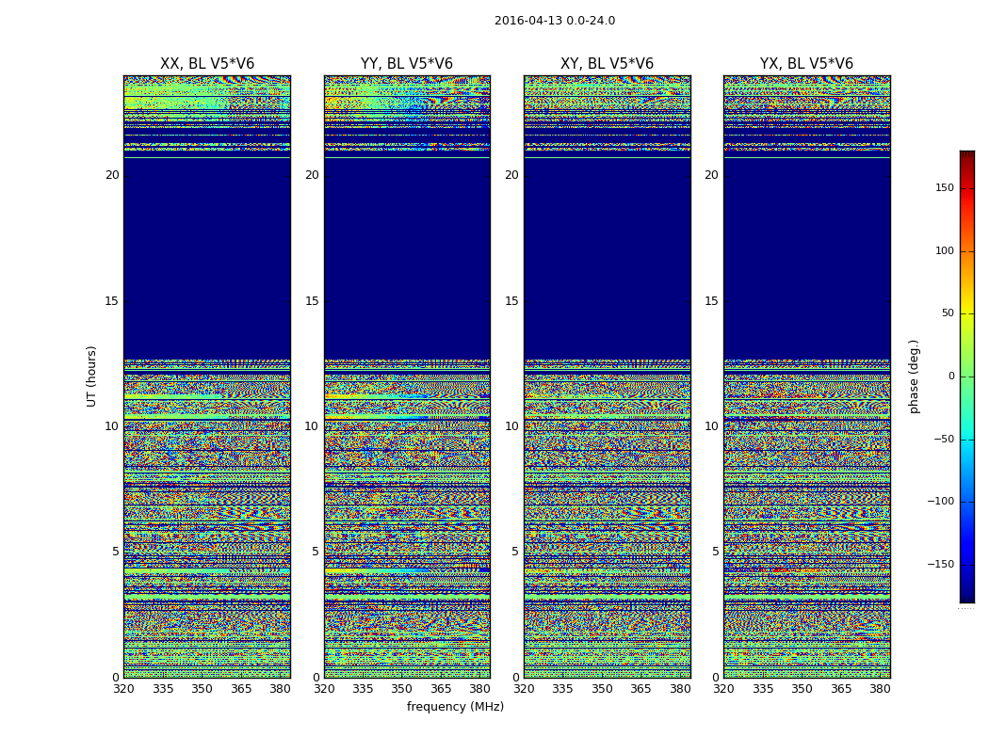
Task: Click the dark blue bottom of the colorbar
Action: coord(966,597)
